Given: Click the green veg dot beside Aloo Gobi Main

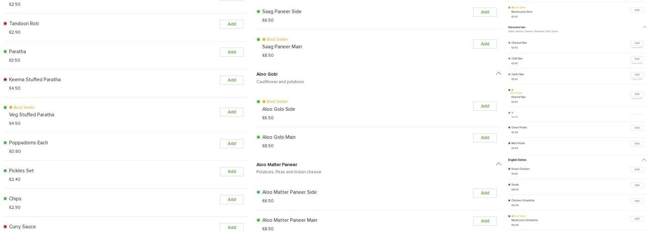Looking at the screenshot, I should [x=258, y=137].
